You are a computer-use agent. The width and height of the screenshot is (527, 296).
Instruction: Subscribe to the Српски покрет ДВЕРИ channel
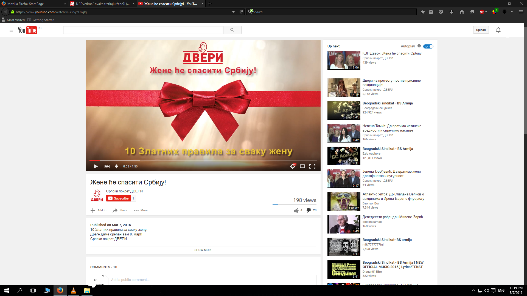pos(118,198)
